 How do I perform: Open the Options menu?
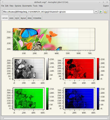click(18, 6)
